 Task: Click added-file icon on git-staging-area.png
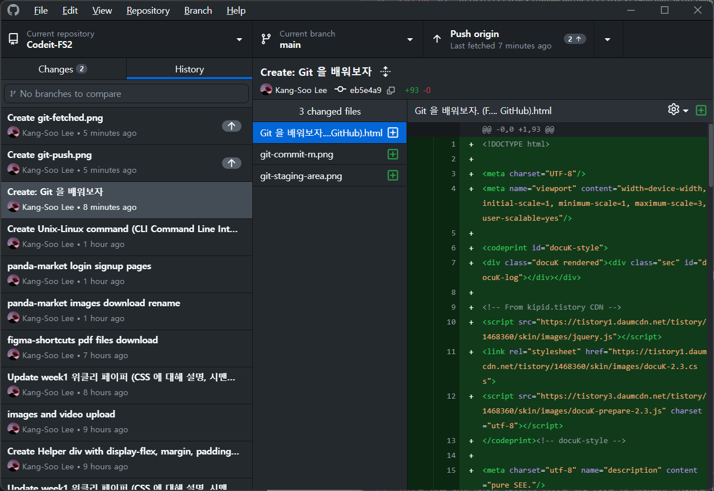[x=393, y=176]
